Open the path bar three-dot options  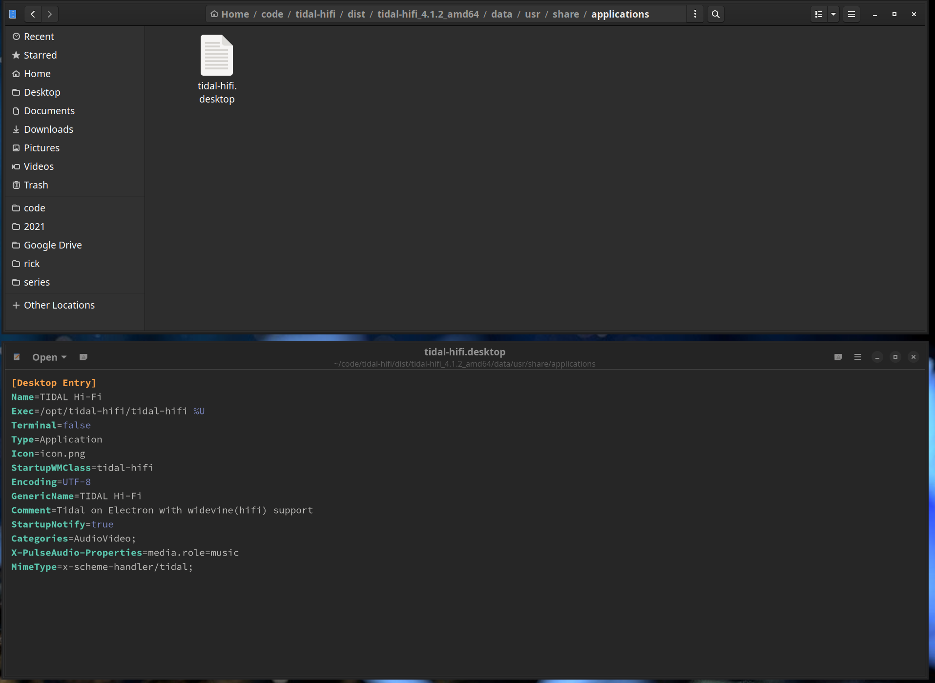[x=694, y=14]
